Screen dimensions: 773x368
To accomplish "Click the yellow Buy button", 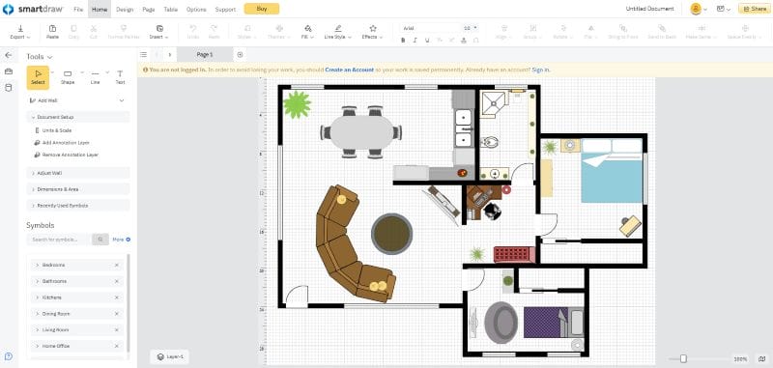I will point(262,9).
